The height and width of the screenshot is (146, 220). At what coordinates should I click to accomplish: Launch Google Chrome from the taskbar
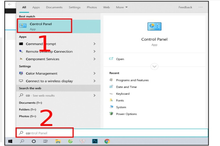pyautogui.click(x=107, y=141)
